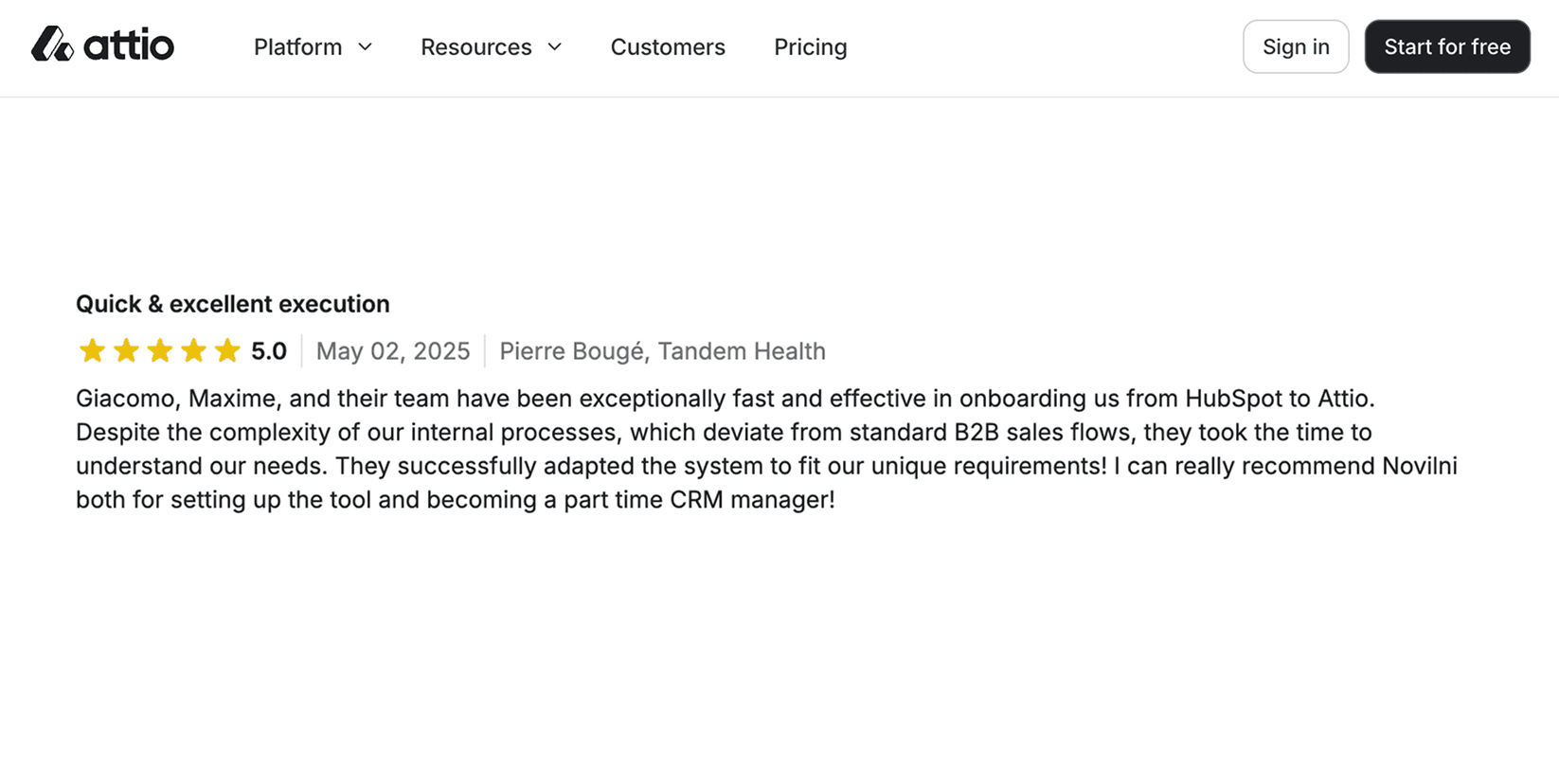Navigate to the Pricing menu item
This screenshot has height=767, width=1559.
pyautogui.click(x=810, y=46)
